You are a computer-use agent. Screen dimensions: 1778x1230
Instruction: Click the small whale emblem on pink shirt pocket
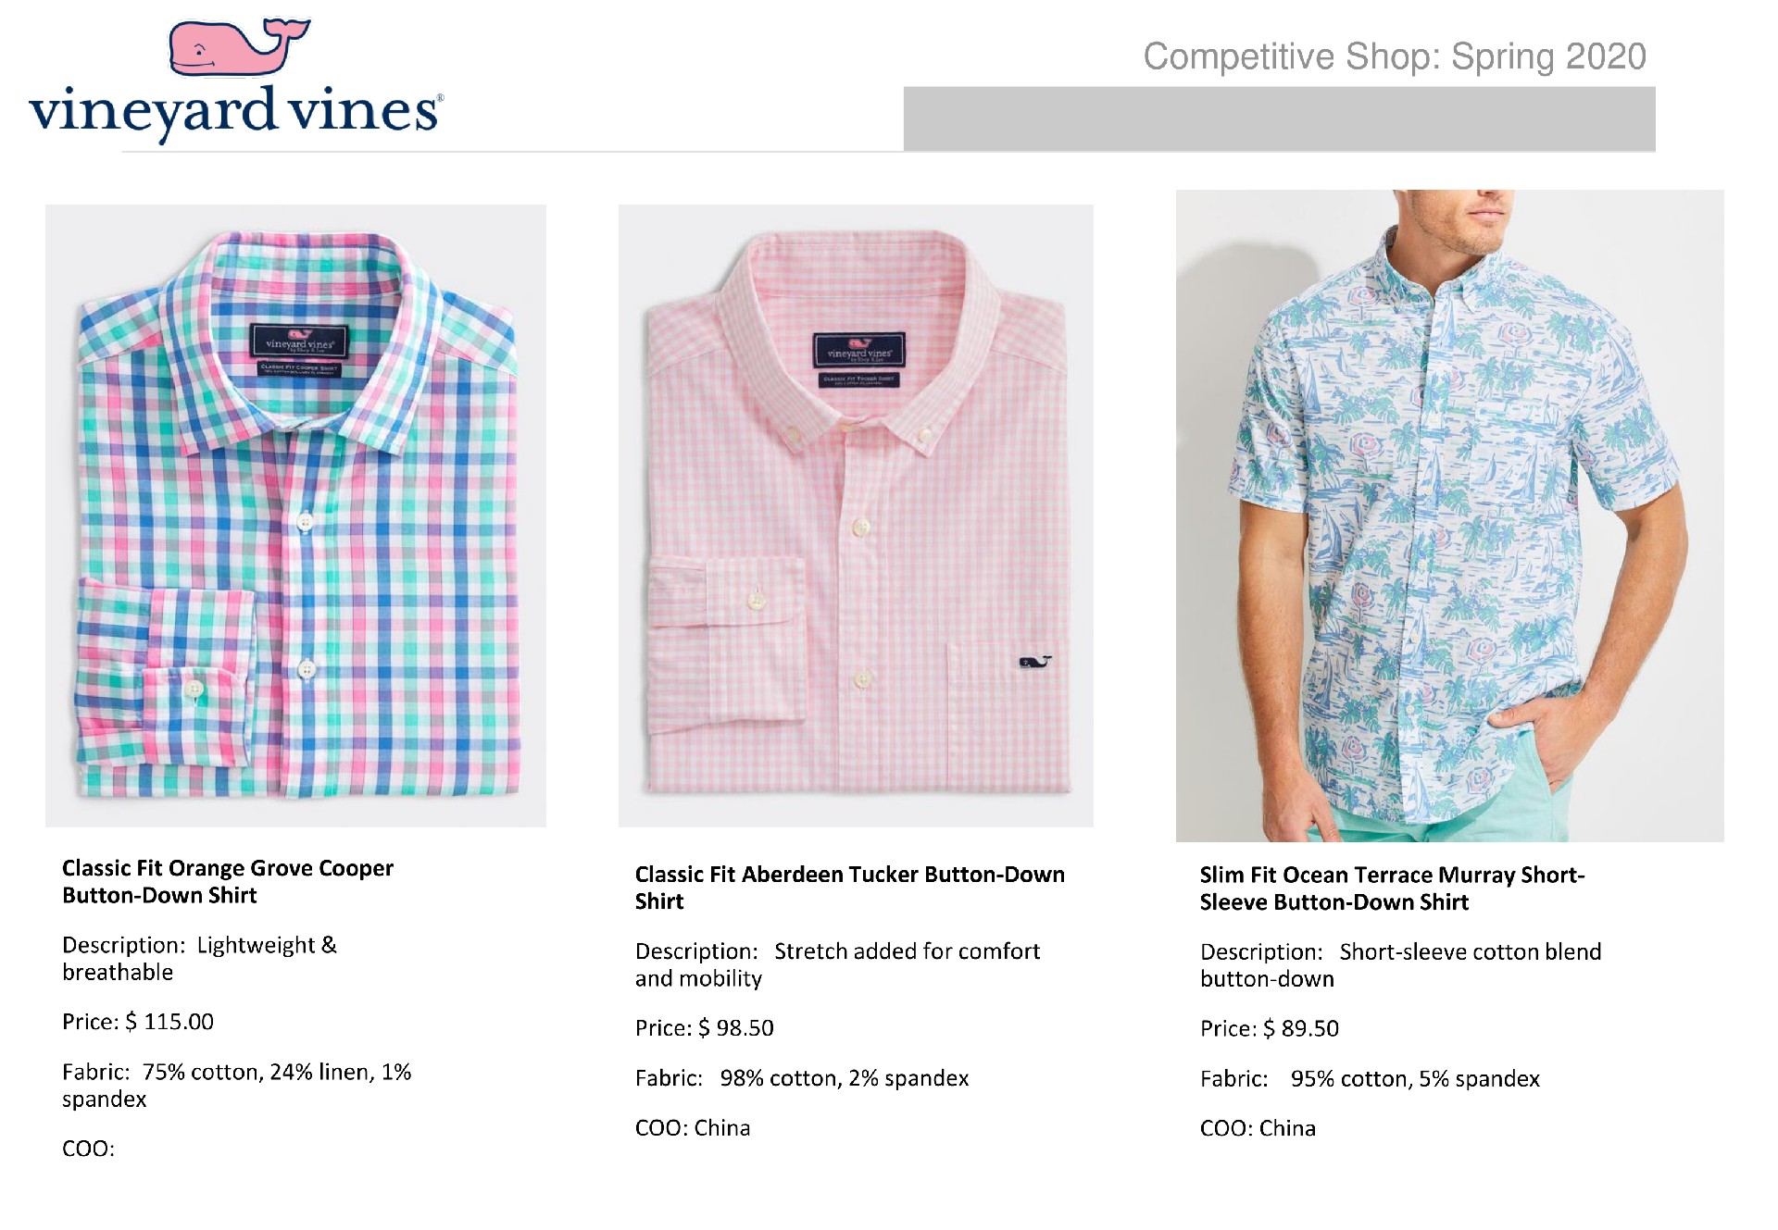(1034, 662)
